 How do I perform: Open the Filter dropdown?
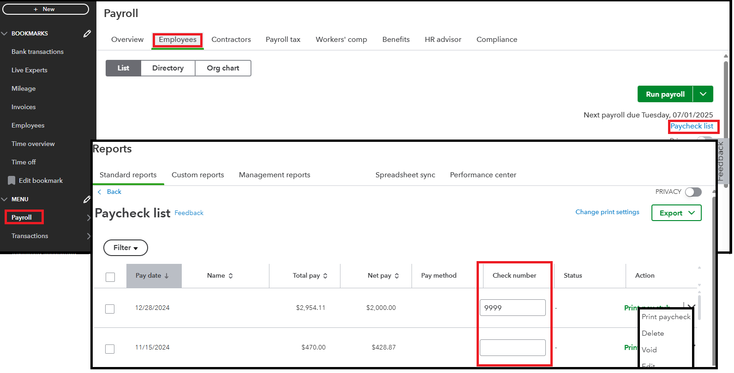[125, 248]
